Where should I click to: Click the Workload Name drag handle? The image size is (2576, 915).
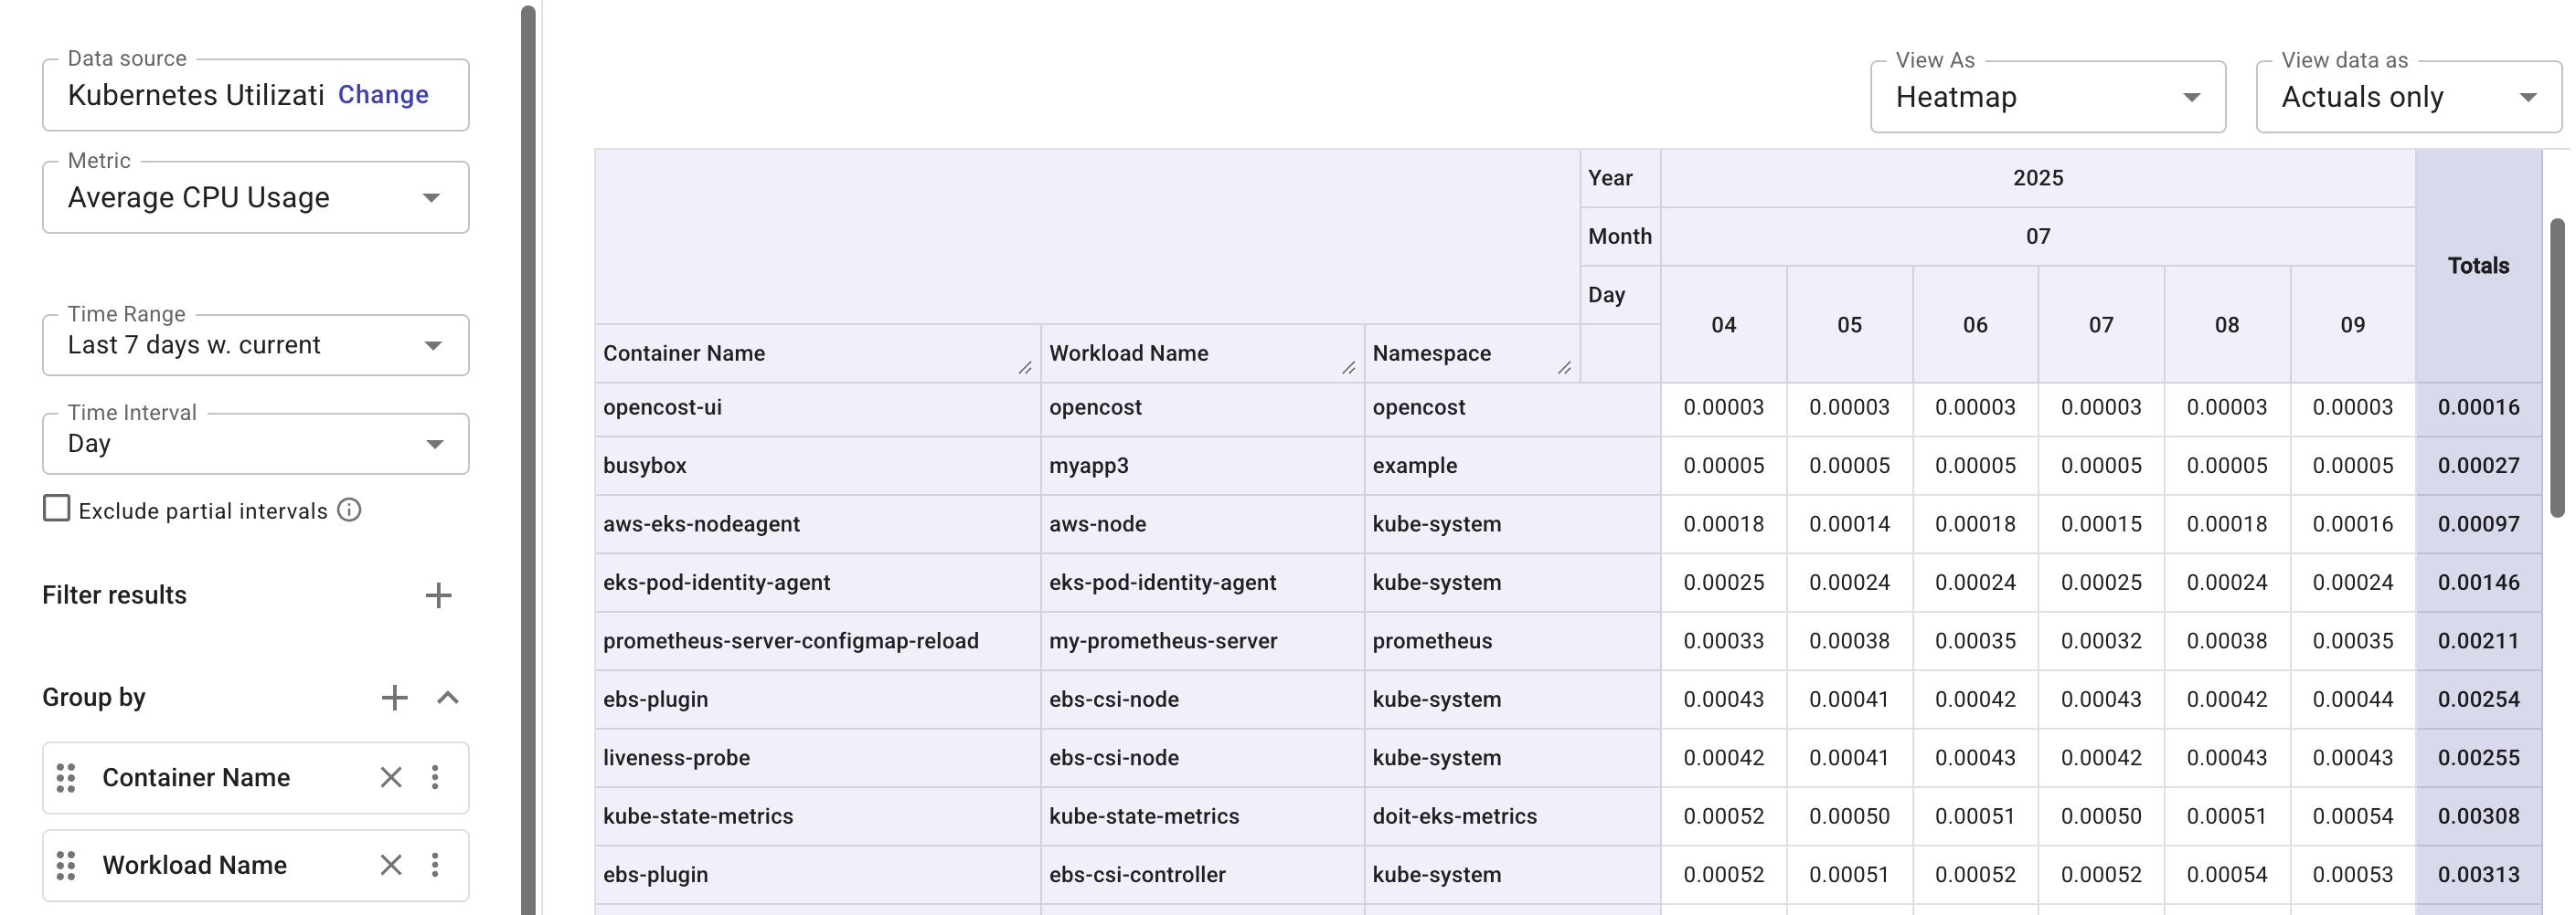pos(65,865)
